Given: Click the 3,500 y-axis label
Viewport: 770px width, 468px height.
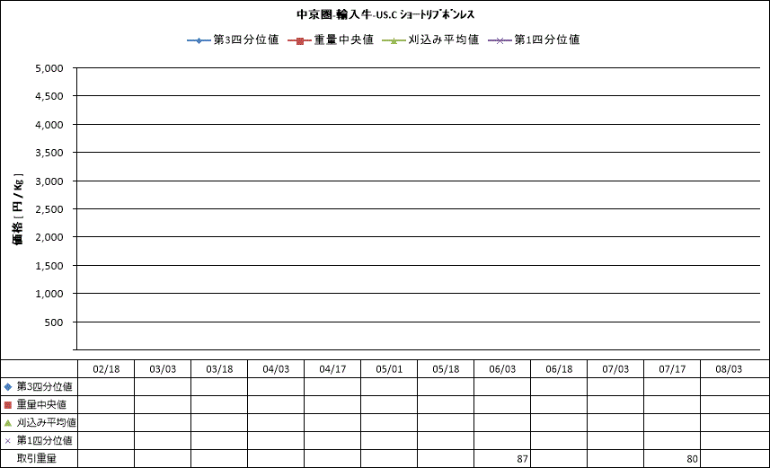Looking at the screenshot, I should (x=49, y=153).
